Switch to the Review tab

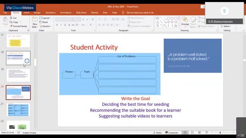95,13
